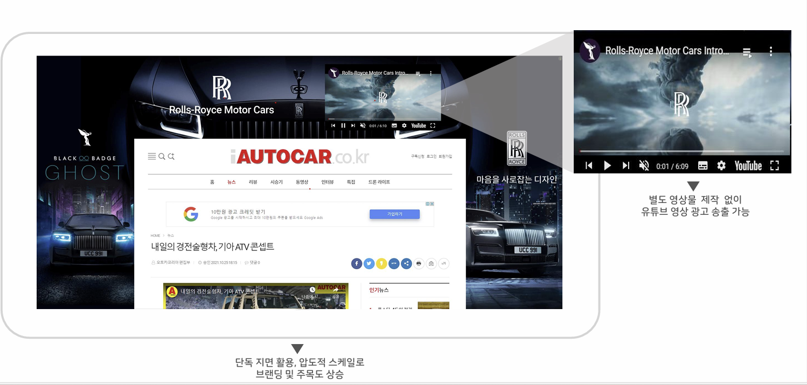Print the article using the printer icon
The height and width of the screenshot is (385, 807).
tap(419, 263)
